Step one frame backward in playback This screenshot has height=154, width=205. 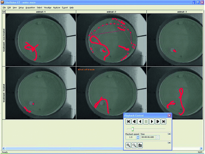click(x=135, y=121)
